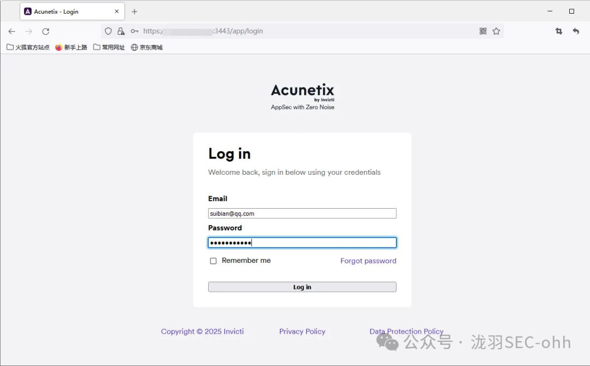Close the Acunetix - Login tab
The image size is (590, 366).
(x=117, y=11)
